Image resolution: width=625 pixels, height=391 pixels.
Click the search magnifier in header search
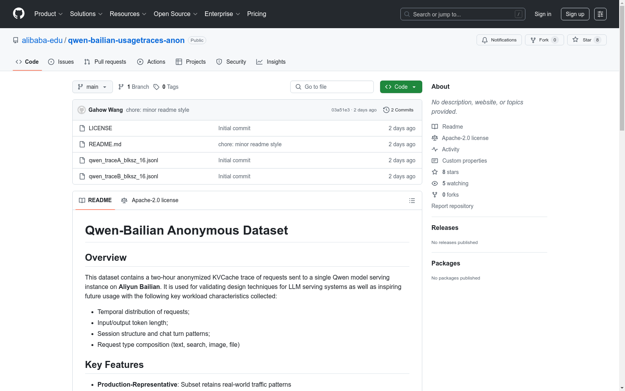407,14
